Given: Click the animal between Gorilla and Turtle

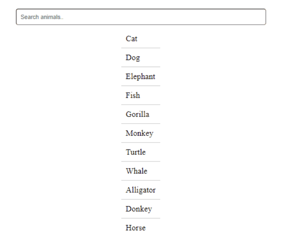Looking at the screenshot, I should [139, 133].
